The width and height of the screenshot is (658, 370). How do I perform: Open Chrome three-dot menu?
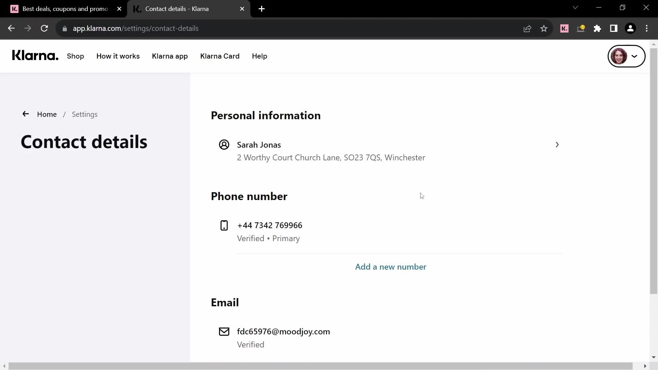pos(647,28)
